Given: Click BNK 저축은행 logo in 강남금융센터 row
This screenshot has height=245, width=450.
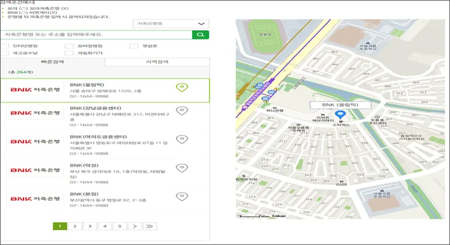Looking at the screenshot, I should [35, 113].
